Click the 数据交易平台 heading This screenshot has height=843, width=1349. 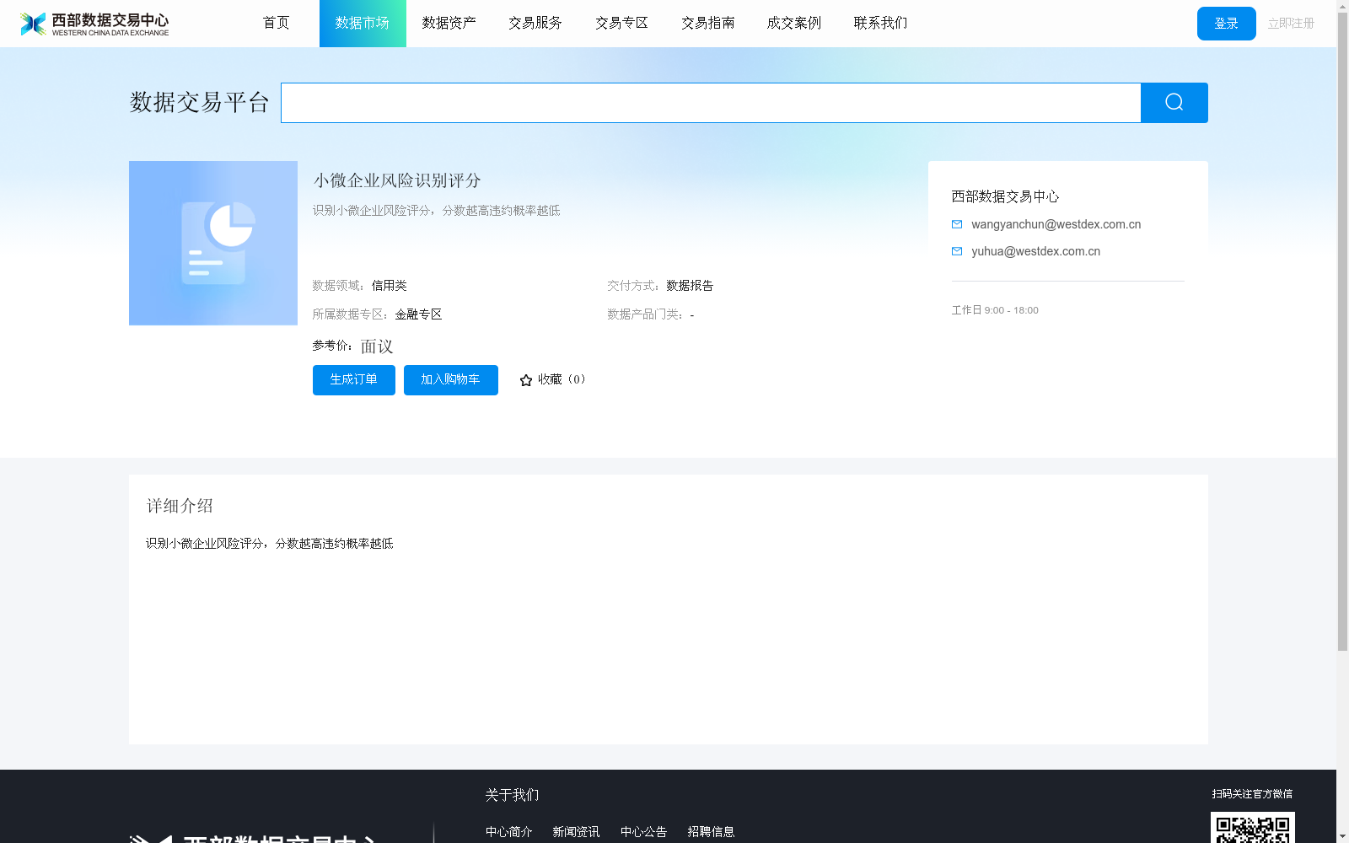coord(200,103)
